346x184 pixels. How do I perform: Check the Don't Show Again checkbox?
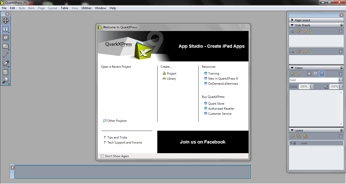pos(102,156)
